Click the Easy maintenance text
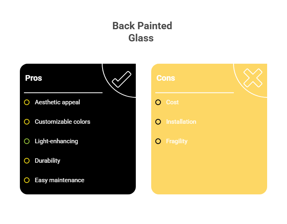287x224 pixels. [60, 180]
